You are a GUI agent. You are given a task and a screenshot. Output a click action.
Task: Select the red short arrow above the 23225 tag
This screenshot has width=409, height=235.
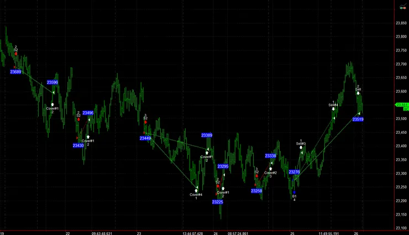[218, 186]
